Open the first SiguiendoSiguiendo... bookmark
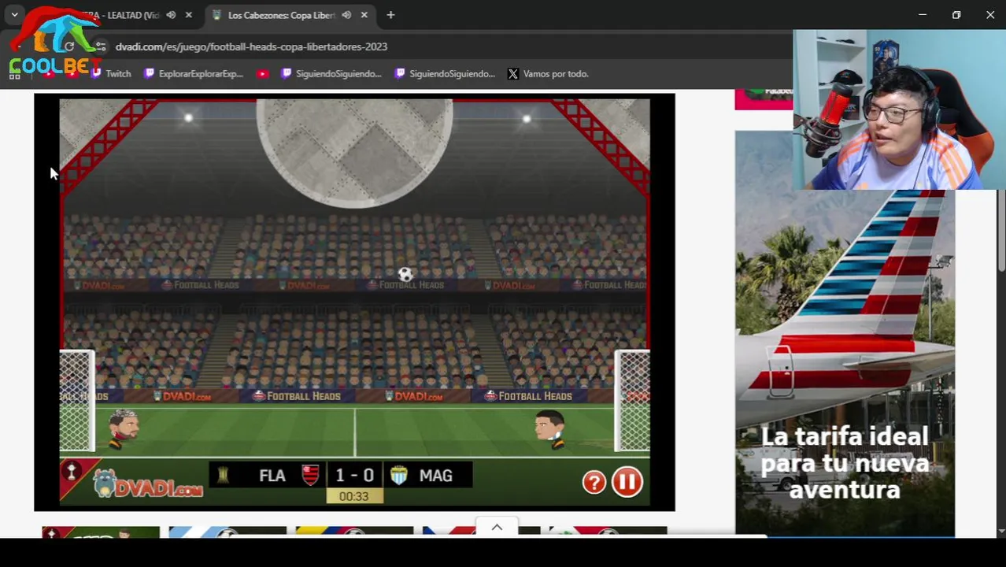This screenshot has width=1006, height=567. pyautogui.click(x=331, y=73)
